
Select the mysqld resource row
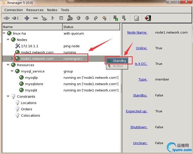pyautogui.click(x=61, y=90)
